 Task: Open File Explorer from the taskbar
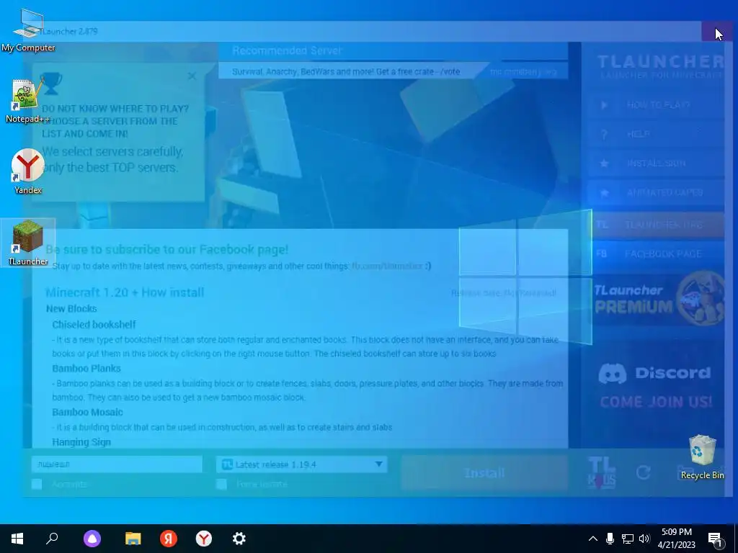[133, 539]
